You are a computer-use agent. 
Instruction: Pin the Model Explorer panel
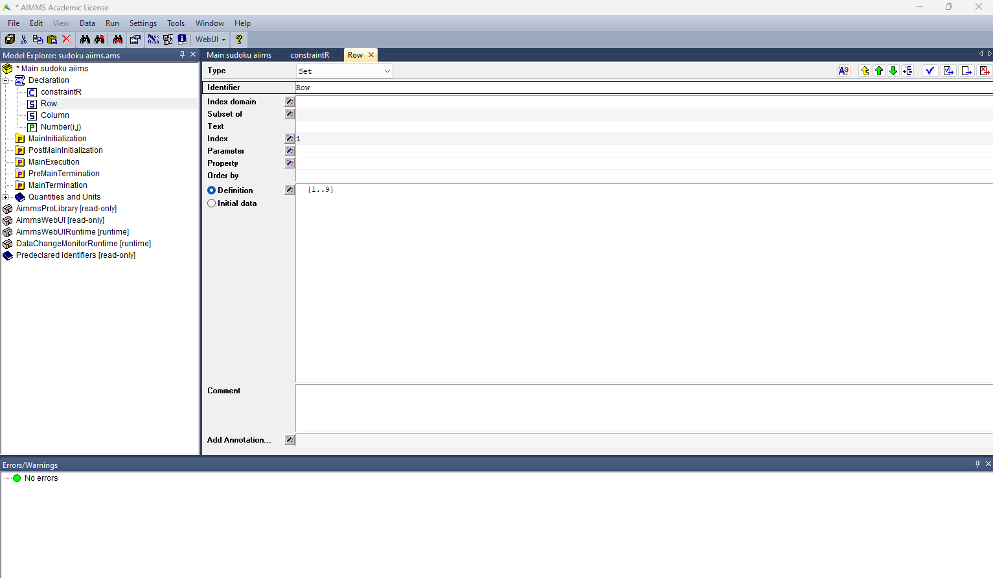pyautogui.click(x=182, y=54)
